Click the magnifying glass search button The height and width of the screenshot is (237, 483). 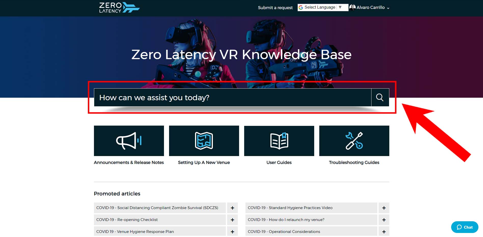pos(380,97)
